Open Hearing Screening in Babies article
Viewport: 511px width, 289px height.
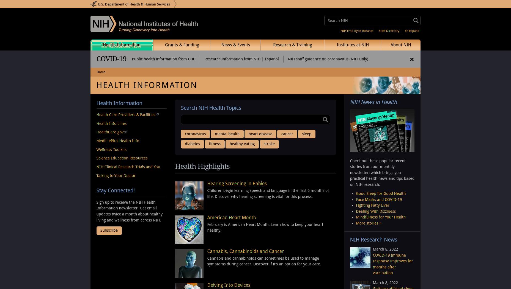click(x=237, y=184)
